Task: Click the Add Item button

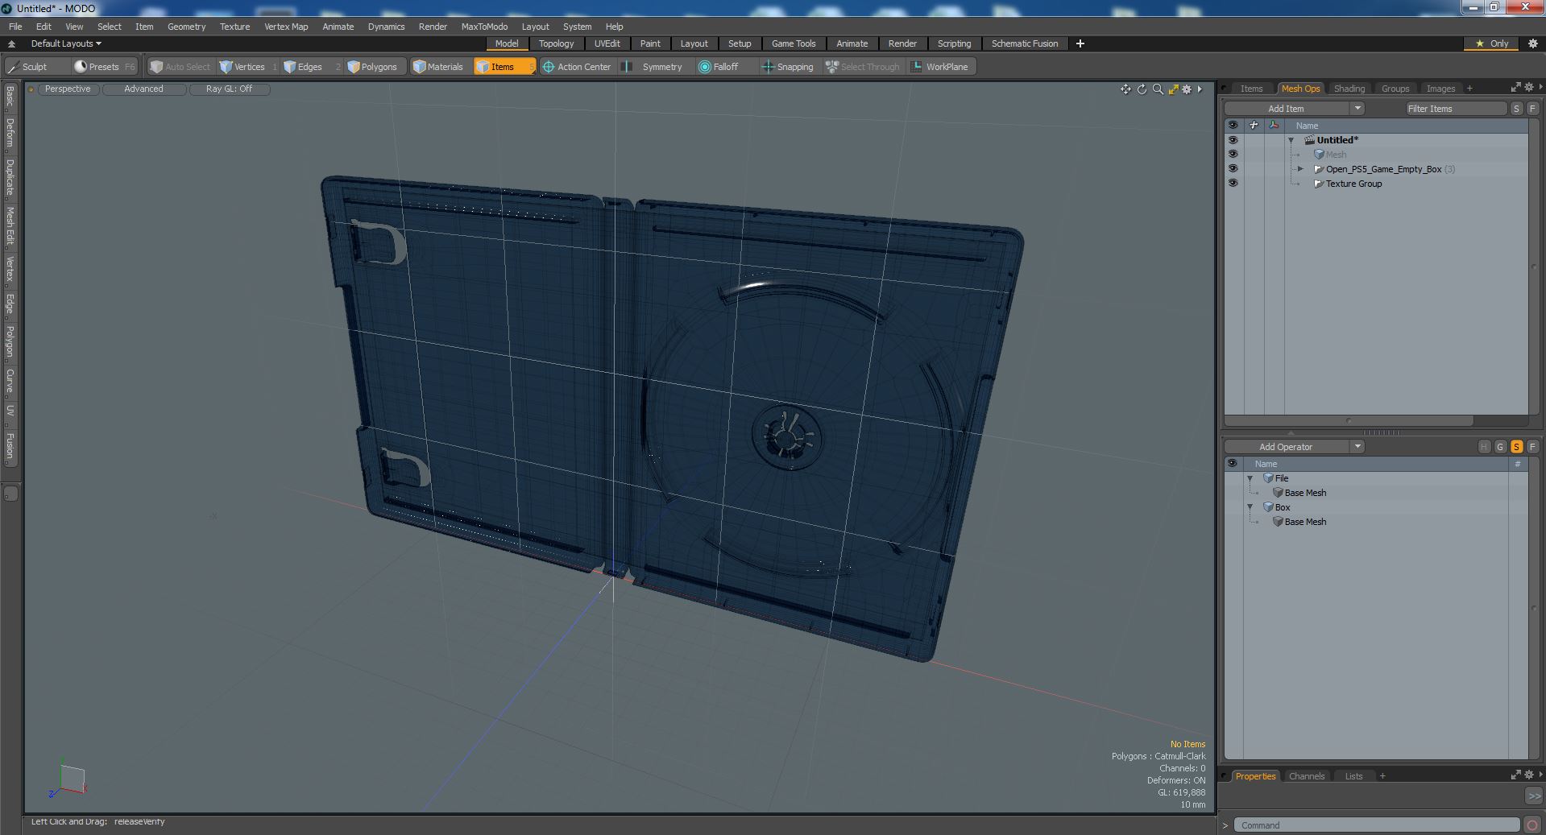Action: coord(1286,109)
